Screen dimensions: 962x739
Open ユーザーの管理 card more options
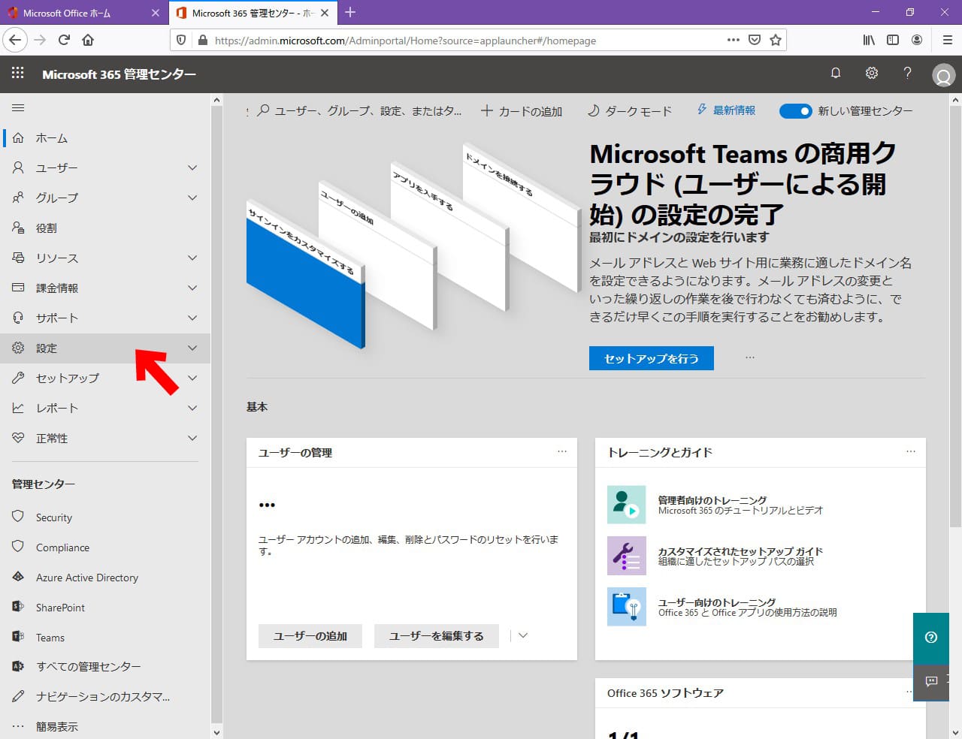(562, 452)
